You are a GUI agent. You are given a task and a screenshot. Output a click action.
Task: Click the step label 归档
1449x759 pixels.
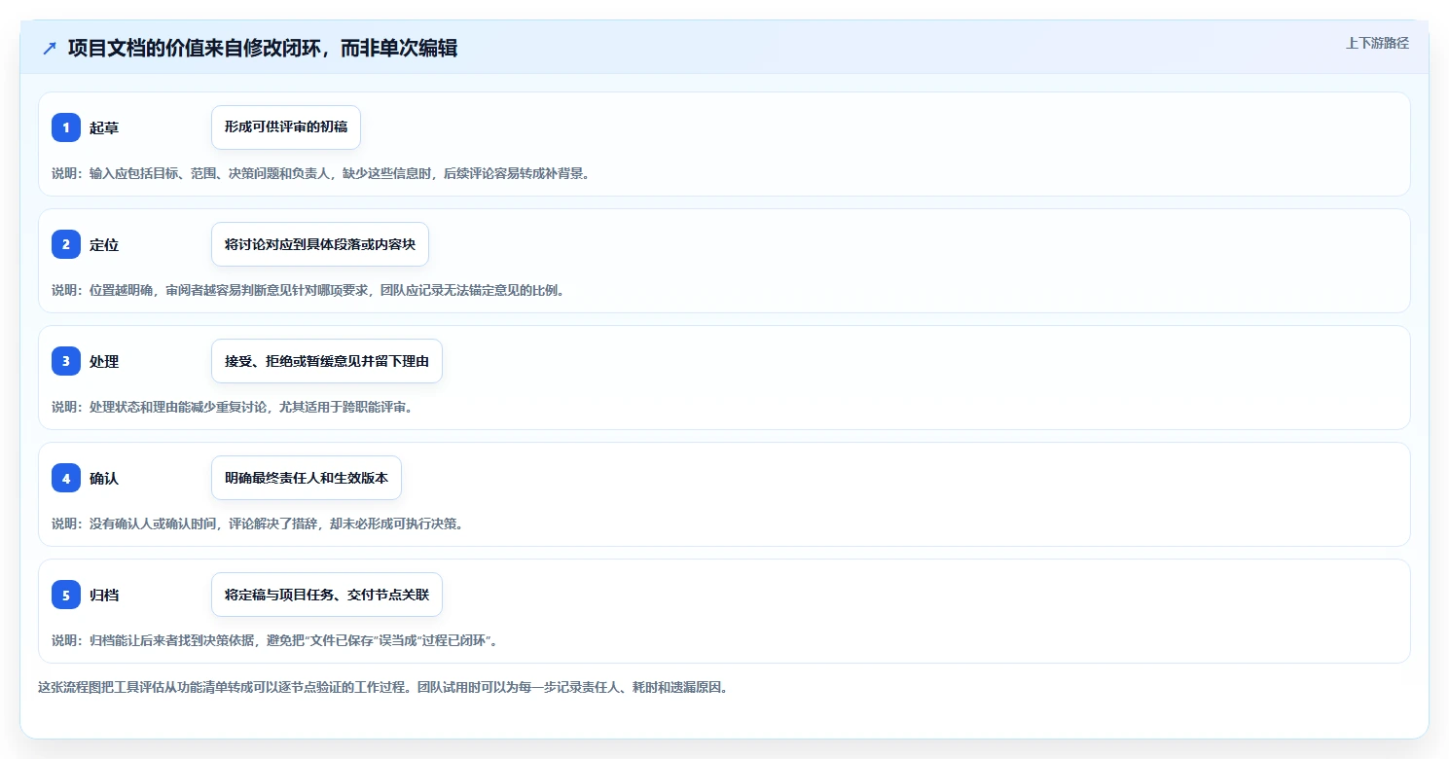pyautogui.click(x=104, y=595)
